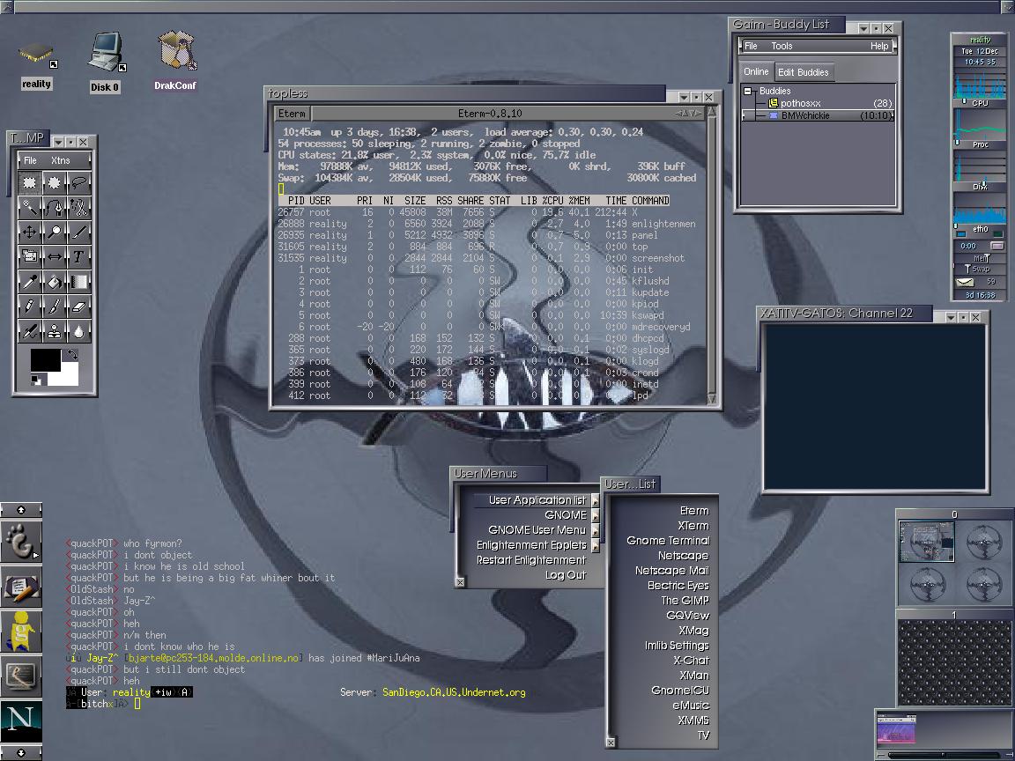Expand the GNOME User Menu submenu arrow
The height and width of the screenshot is (761, 1015).
(x=595, y=530)
